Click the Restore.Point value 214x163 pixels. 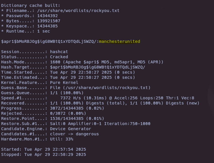[x=77, y=118]
